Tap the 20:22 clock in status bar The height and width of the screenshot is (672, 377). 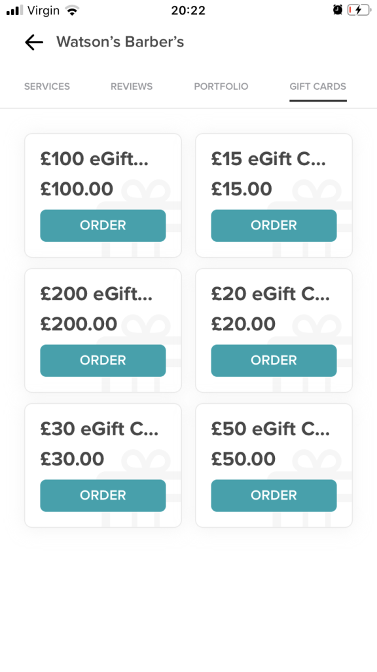[x=188, y=10]
